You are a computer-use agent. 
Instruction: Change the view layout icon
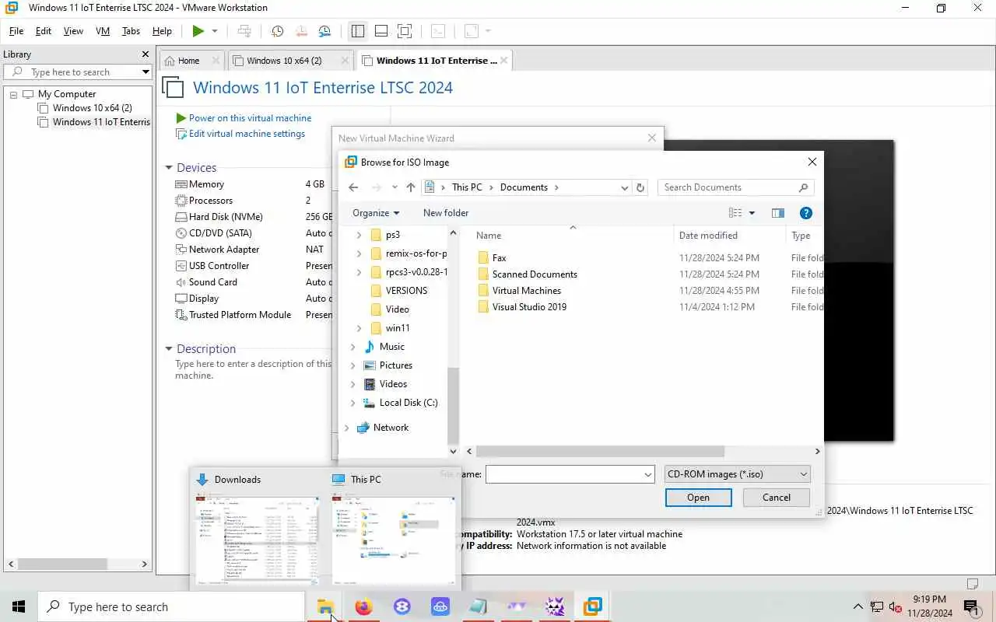point(735,213)
